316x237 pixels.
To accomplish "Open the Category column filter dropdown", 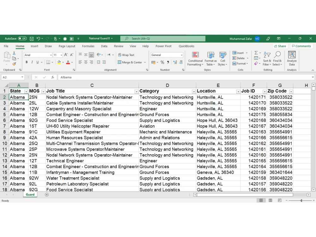I will coord(194,92).
